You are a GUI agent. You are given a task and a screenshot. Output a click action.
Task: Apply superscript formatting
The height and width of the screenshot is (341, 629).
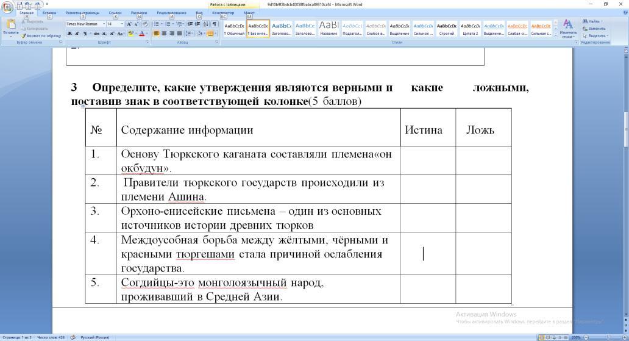tap(112, 34)
